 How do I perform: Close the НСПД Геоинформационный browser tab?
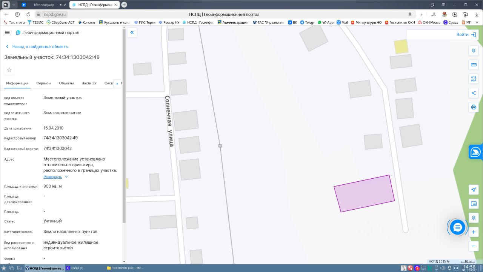(x=116, y=5)
